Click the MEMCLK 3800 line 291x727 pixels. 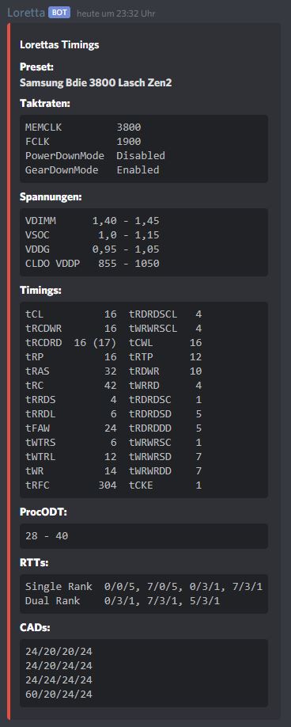83,128
